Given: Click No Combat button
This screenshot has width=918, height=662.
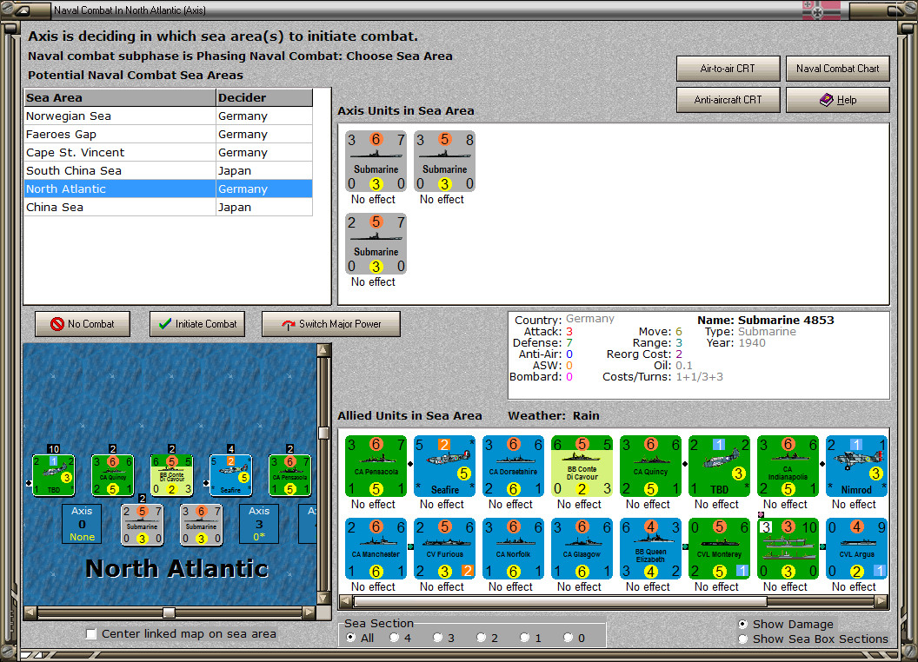Looking at the screenshot, I should point(83,324).
